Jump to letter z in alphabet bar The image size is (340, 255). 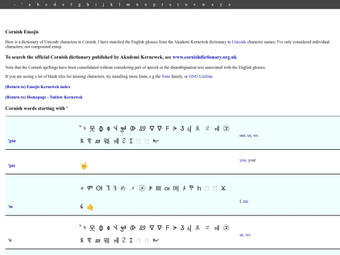(x=229, y=4)
